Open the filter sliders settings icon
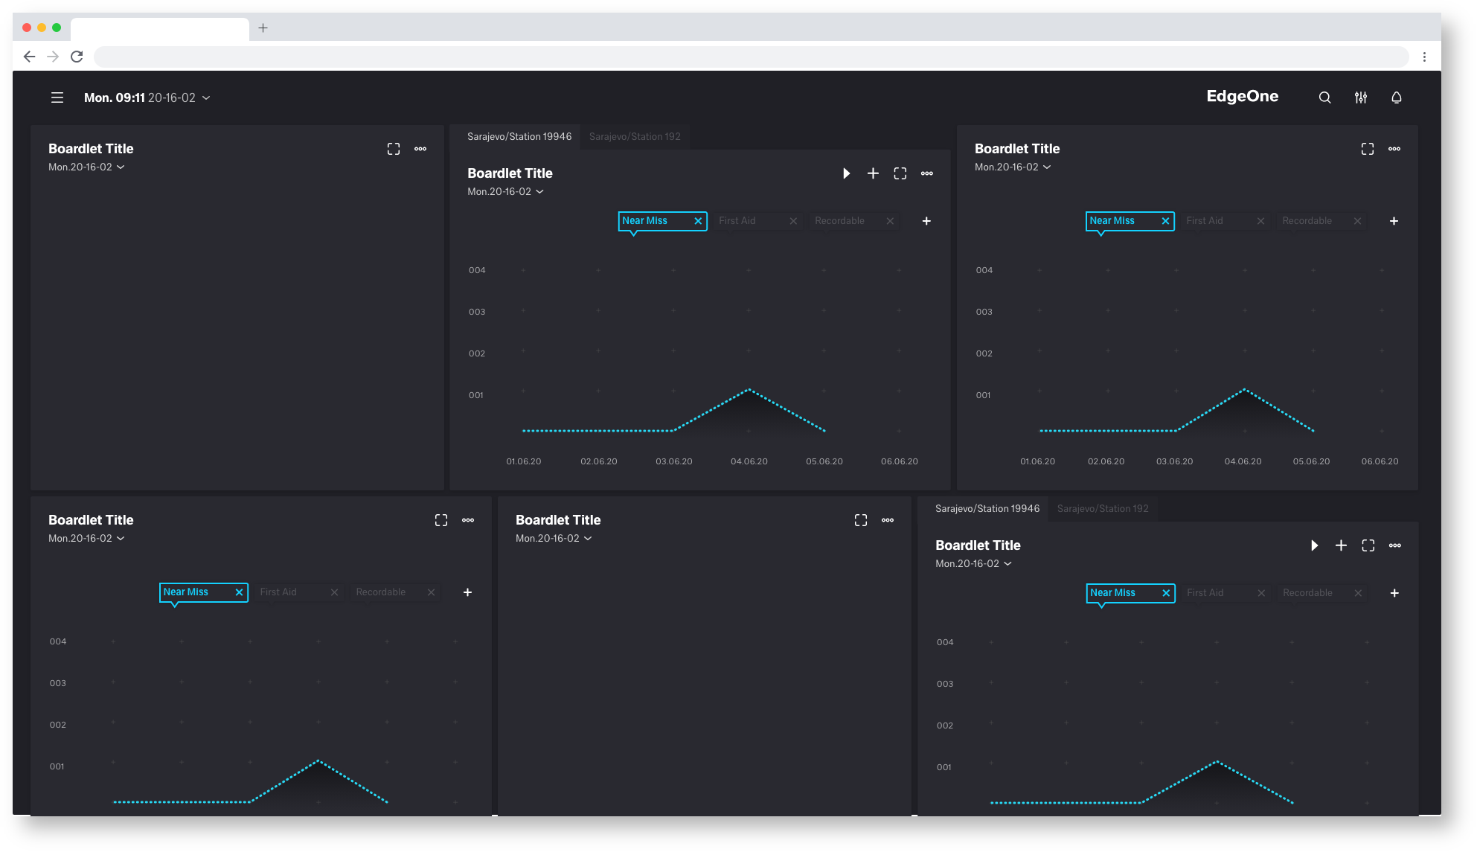This screenshot has width=1477, height=852. coord(1361,97)
